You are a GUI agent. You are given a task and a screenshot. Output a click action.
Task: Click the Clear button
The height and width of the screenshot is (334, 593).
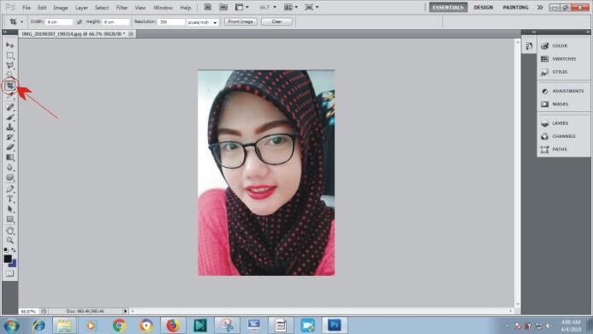pyautogui.click(x=276, y=21)
